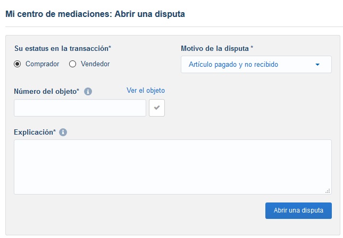343x238 pixels.
Task: Click the info icon next to Número del objeto
Action: click(x=88, y=91)
